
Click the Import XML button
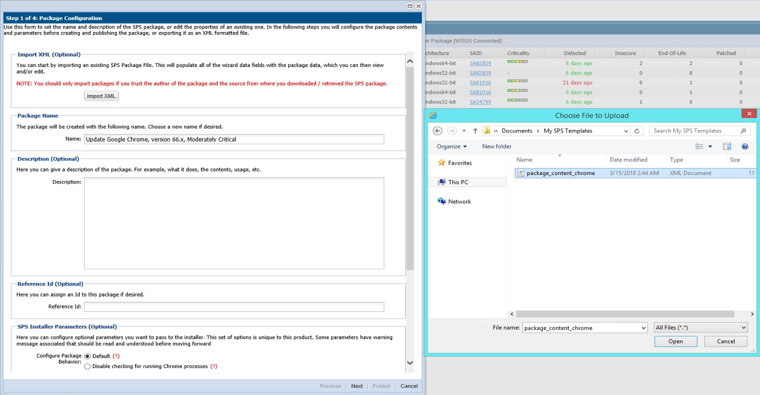point(101,96)
